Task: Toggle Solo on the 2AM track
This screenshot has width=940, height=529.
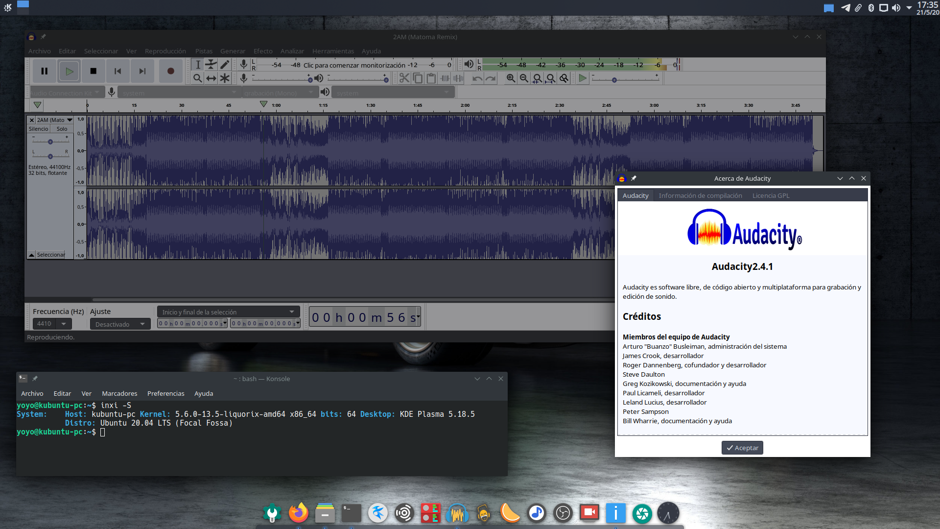Action: tap(62, 129)
